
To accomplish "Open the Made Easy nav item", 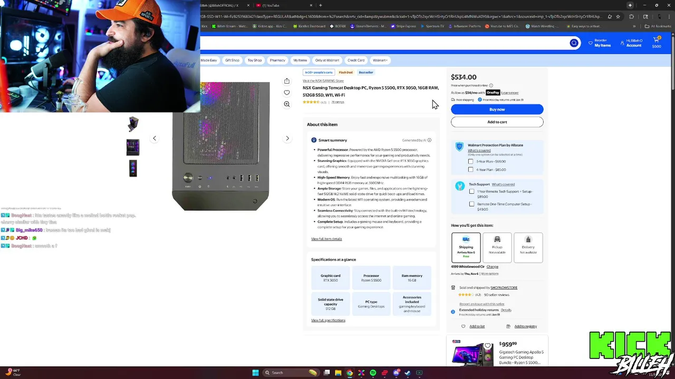I will (209, 60).
